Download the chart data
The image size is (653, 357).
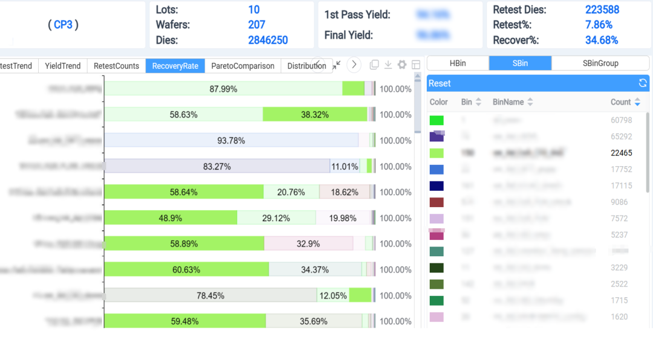coord(388,65)
